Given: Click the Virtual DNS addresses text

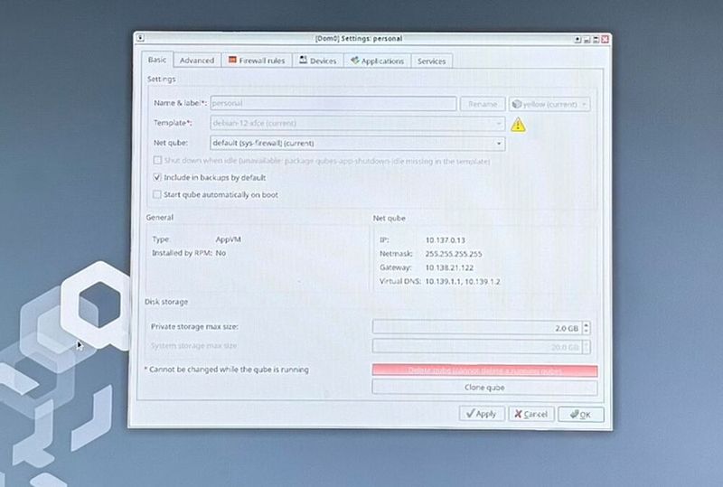Looking at the screenshot, I should (x=463, y=281).
